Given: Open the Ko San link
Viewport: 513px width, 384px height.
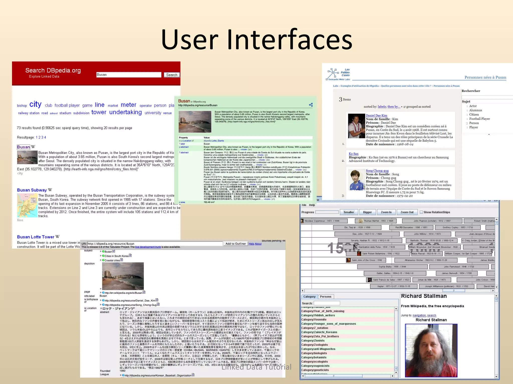Looking at the screenshot, I should coord(353,154).
